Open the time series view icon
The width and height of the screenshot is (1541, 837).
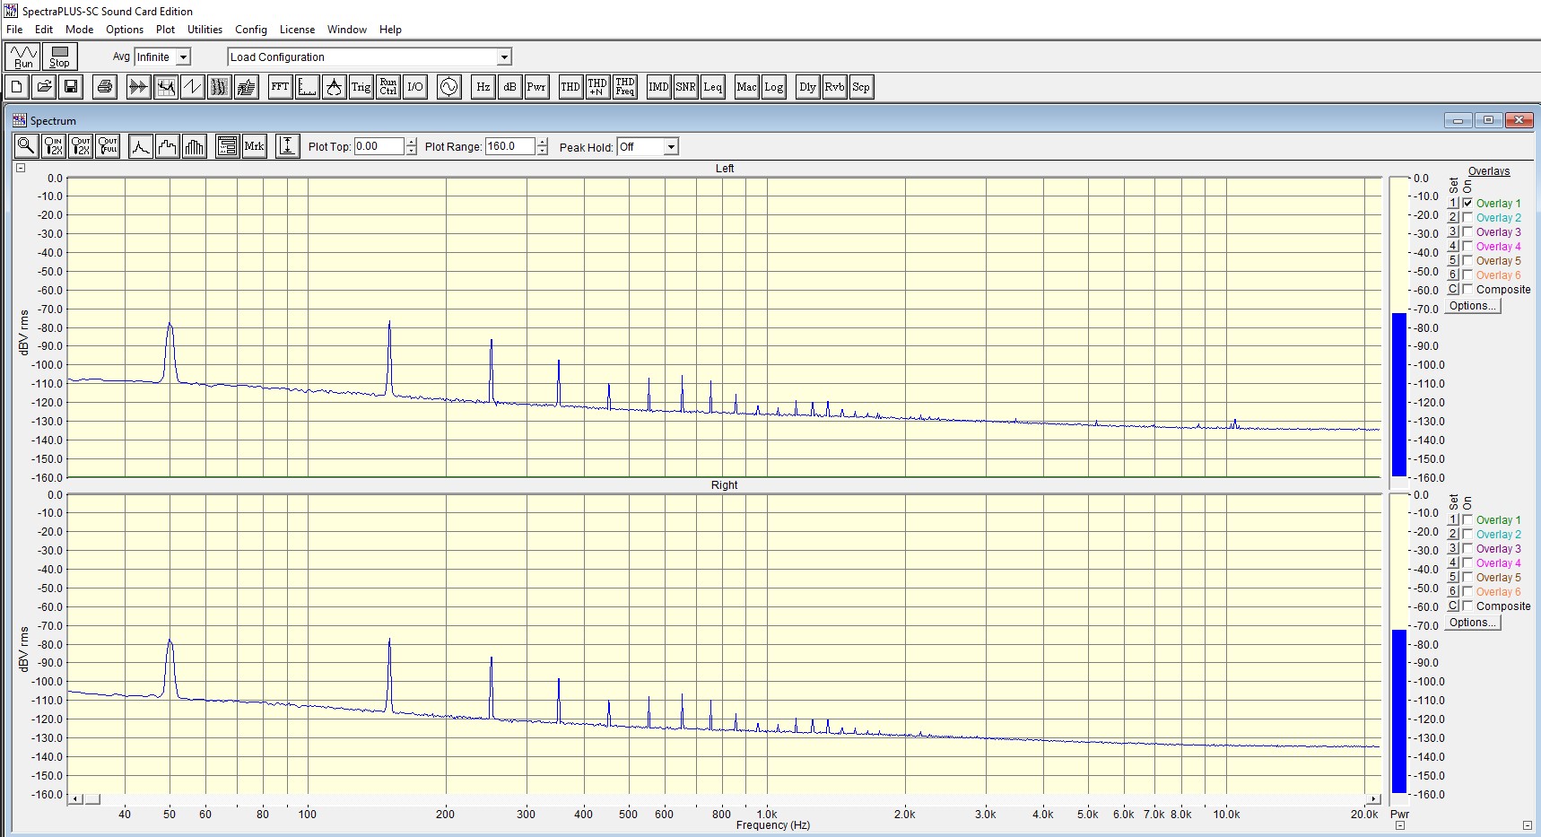pyautogui.click(x=138, y=87)
